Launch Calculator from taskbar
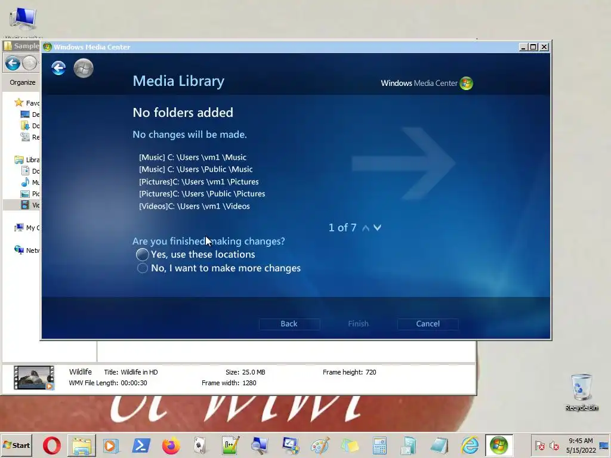The height and width of the screenshot is (458, 611). (x=379, y=445)
